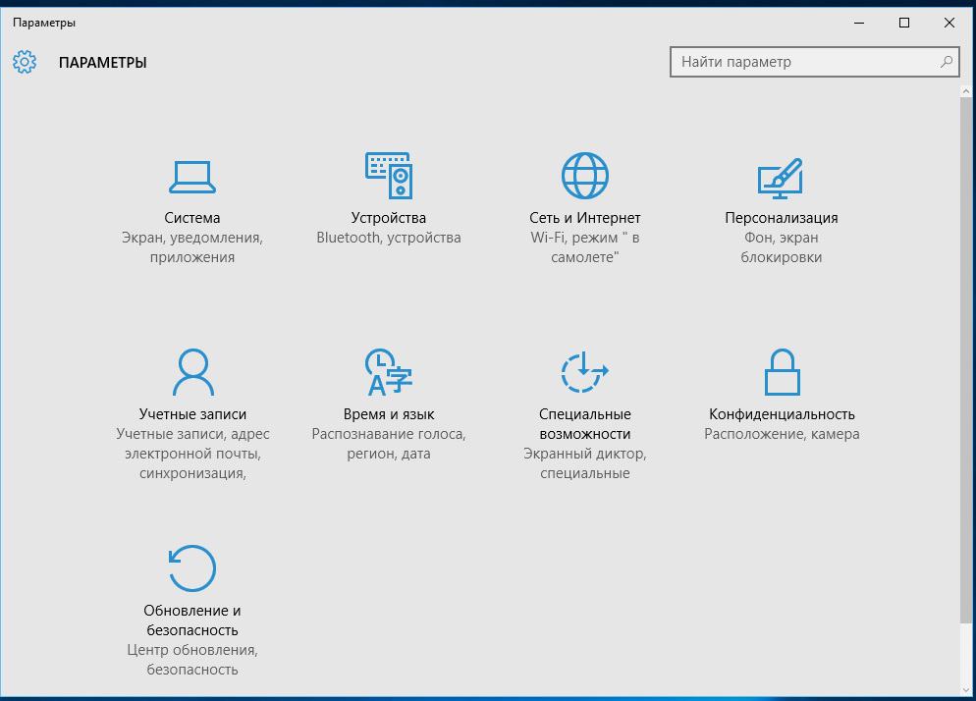This screenshot has height=701, width=976.
Task: Select the Персонализация monitor and brush icon
Action: click(x=781, y=177)
